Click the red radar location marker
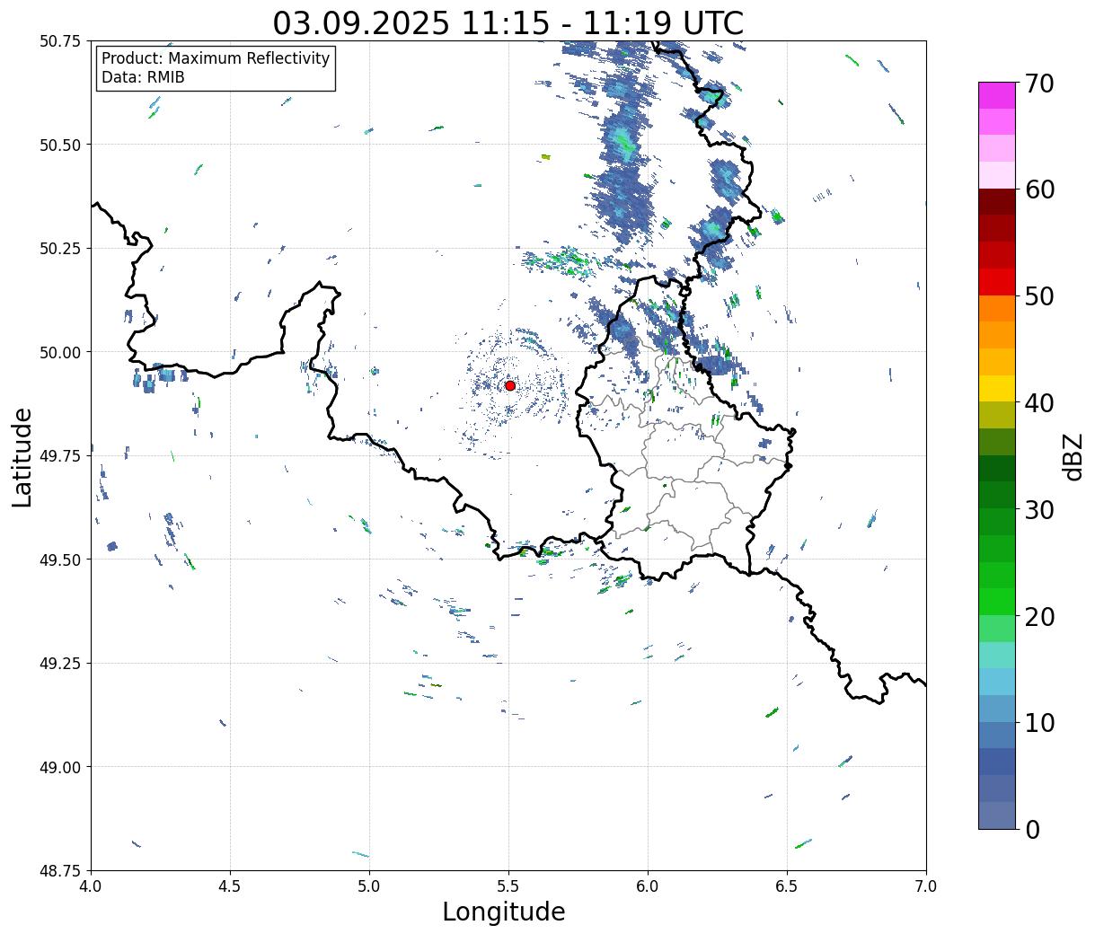Viewport: 1095px width, 934px height. coord(510,385)
